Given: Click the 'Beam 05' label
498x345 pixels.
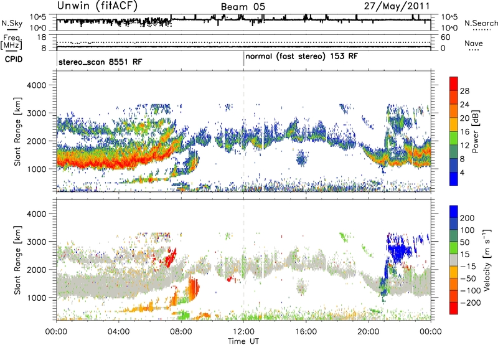Looking at the screenshot, I should 243,7.
